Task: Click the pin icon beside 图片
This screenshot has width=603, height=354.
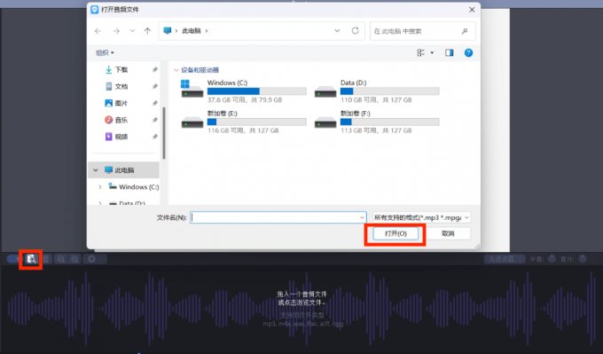Action: 154,103
